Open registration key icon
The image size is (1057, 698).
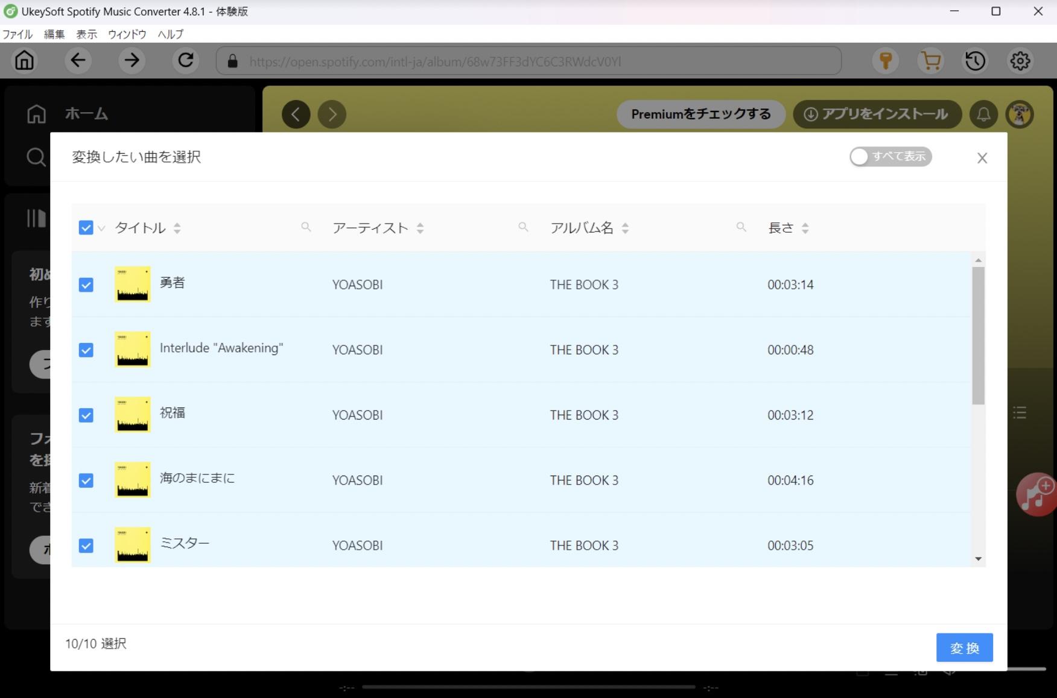coord(886,61)
